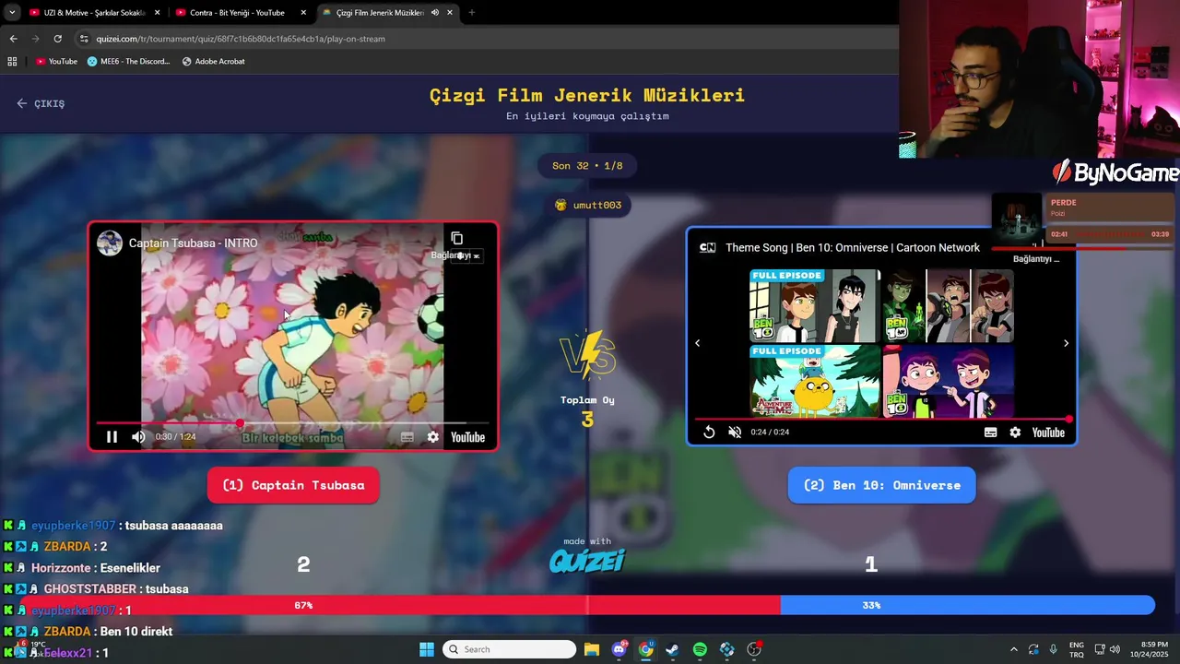Screen dimensions: 1180x664
Task: Open a new browser tab
Action: 471,13
